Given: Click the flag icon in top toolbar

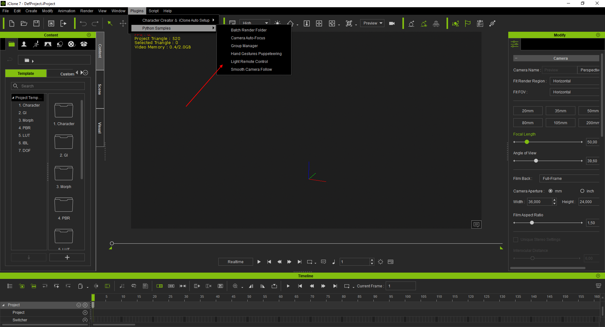Looking at the screenshot, I should tap(468, 23).
